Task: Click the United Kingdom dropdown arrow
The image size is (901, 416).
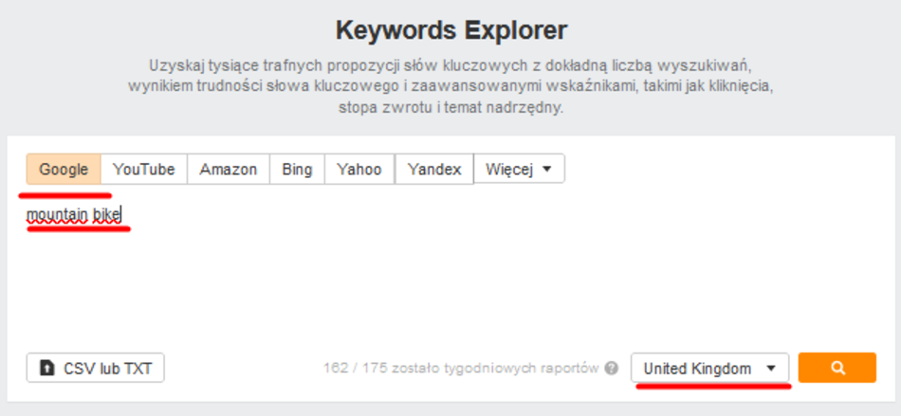Action: coord(771,369)
